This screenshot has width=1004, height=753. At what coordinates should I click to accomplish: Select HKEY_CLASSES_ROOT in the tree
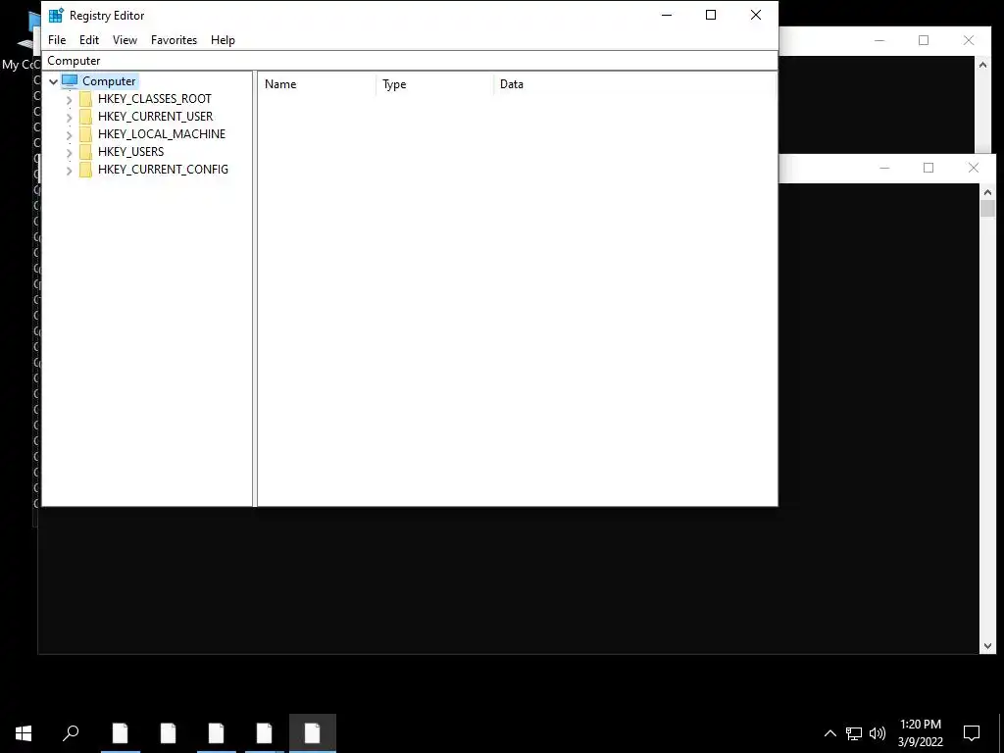point(154,99)
